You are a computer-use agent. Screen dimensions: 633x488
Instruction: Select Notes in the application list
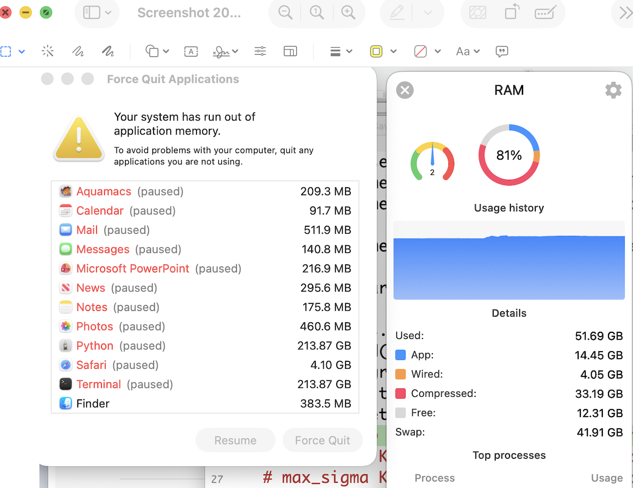[x=205, y=307]
